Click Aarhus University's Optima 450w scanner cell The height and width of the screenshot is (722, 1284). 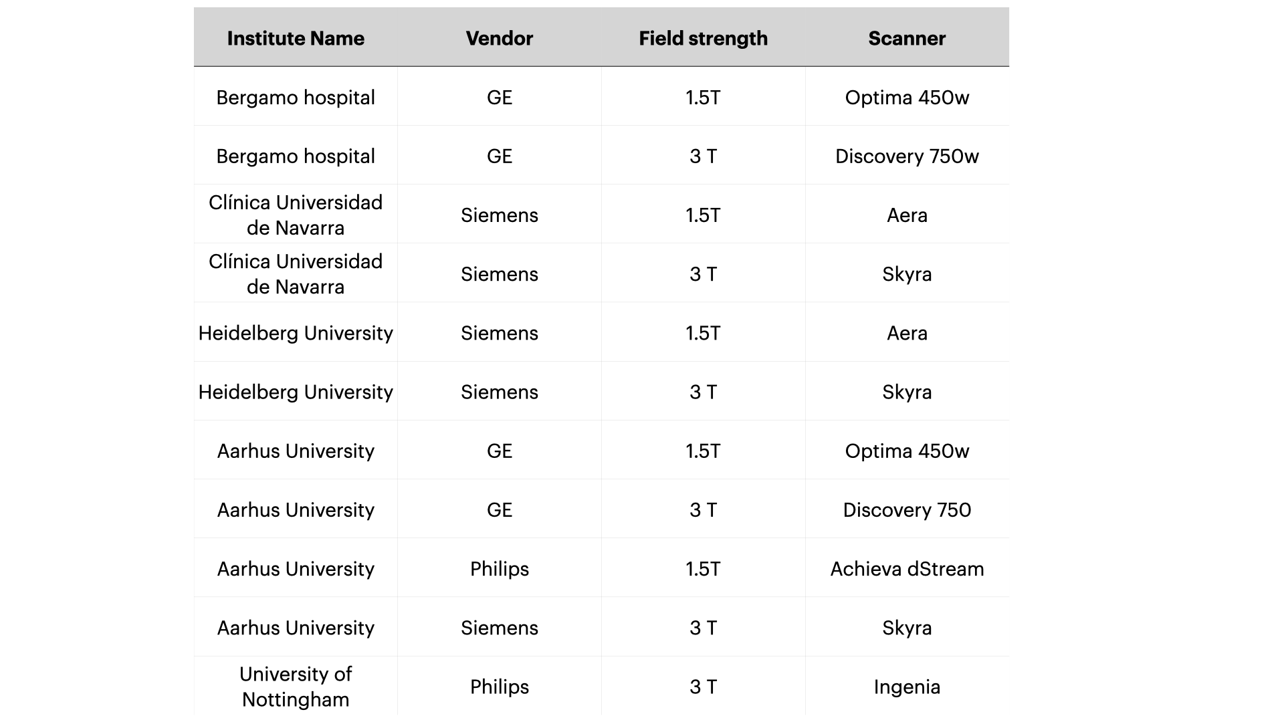907,451
